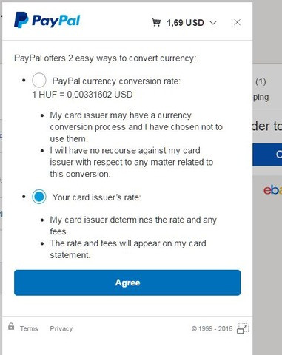Click the pop-out window icon in footer

click(243, 328)
